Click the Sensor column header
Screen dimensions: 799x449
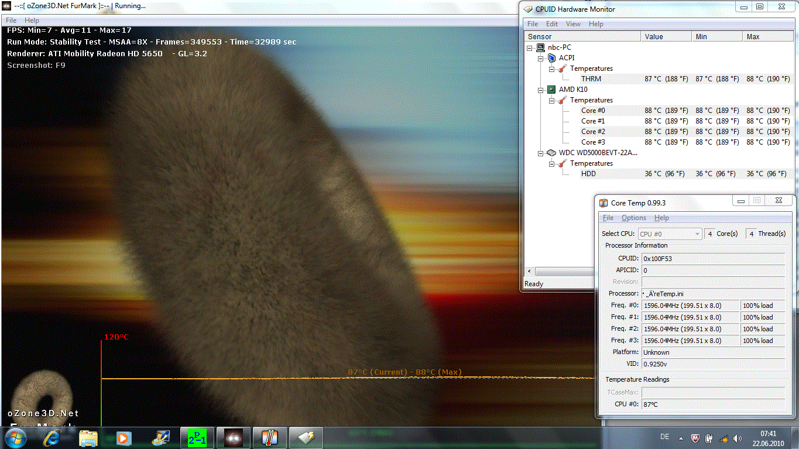(x=582, y=36)
